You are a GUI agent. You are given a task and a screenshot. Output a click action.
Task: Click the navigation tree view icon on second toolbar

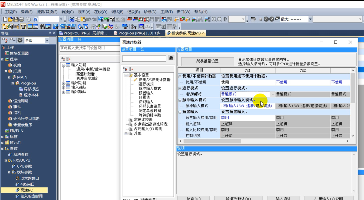pos(5,27)
